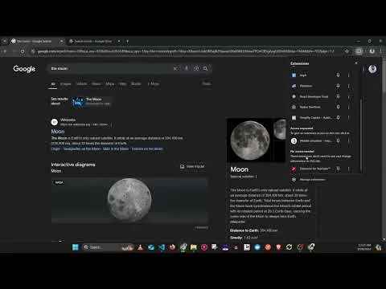Open more options for the Simplify extension
386x289 pixels.
pos(349,117)
